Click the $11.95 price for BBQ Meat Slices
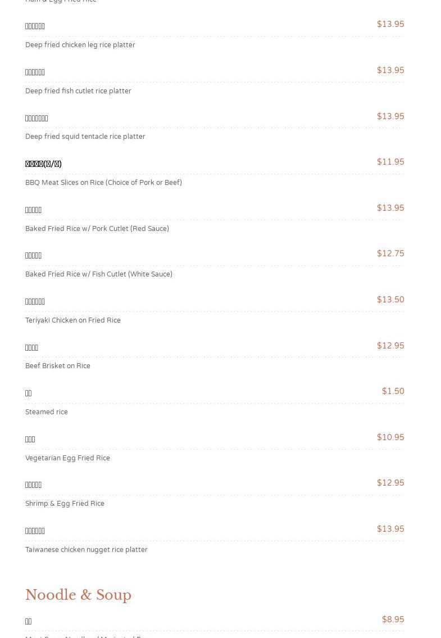The image size is (441, 638). [x=390, y=162]
